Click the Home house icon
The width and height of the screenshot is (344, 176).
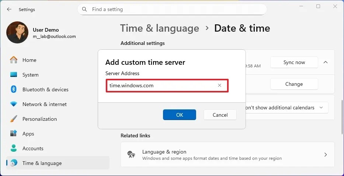[x=14, y=60]
